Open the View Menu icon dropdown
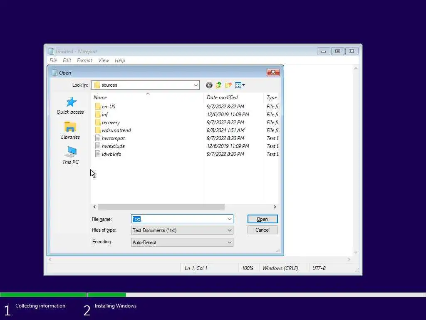 pyautogui.click(x=240, y=85)
